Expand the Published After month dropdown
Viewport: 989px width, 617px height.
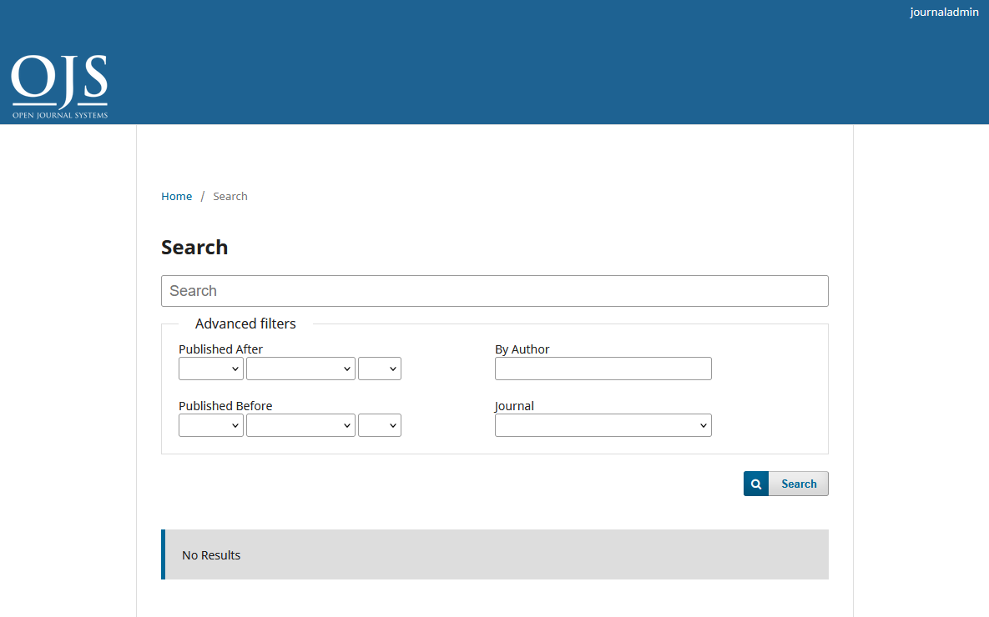pos(300,369)
